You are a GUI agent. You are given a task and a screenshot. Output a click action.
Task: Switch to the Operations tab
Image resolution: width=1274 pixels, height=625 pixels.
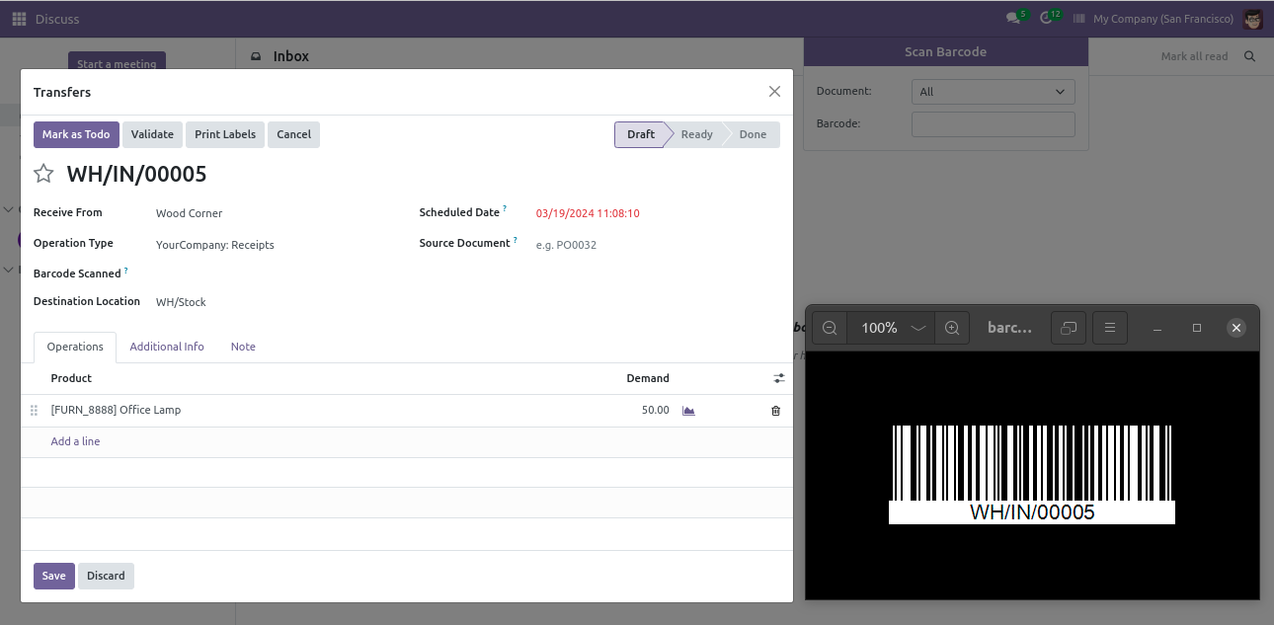(75, 347)
